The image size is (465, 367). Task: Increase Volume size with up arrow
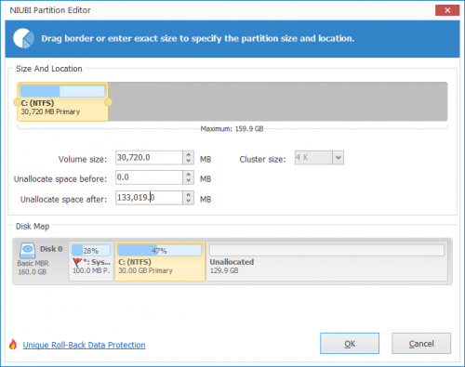click(x=188, y=154)
